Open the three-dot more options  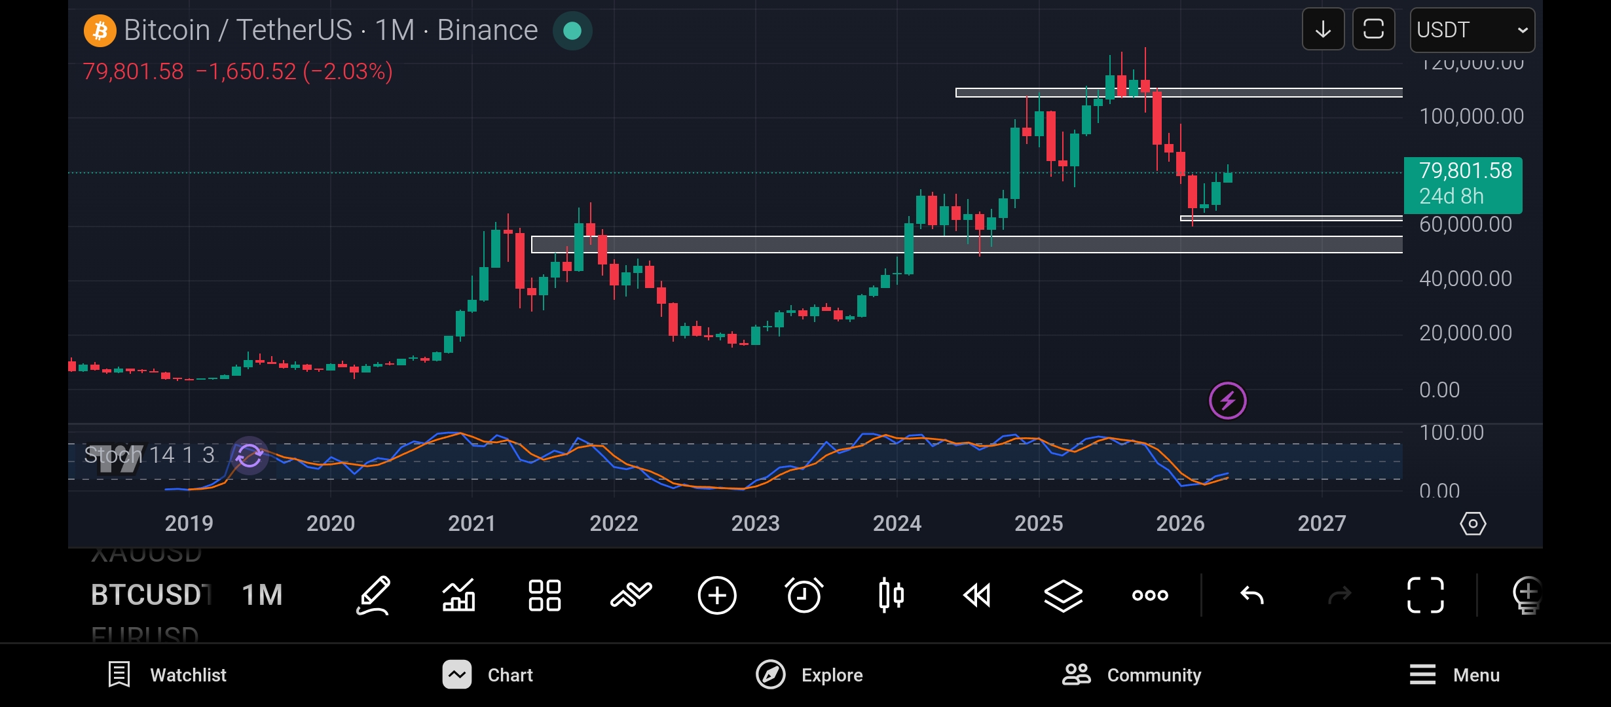tap(1150, 596)
